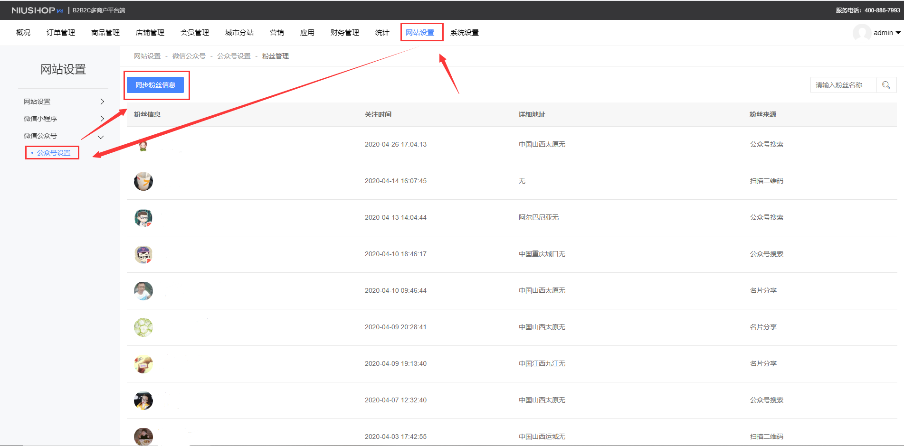The height and width of the screenshot is (446, 904).
Task: Click 微信公众号 sidebar menu item
Action: pos(40,136)
